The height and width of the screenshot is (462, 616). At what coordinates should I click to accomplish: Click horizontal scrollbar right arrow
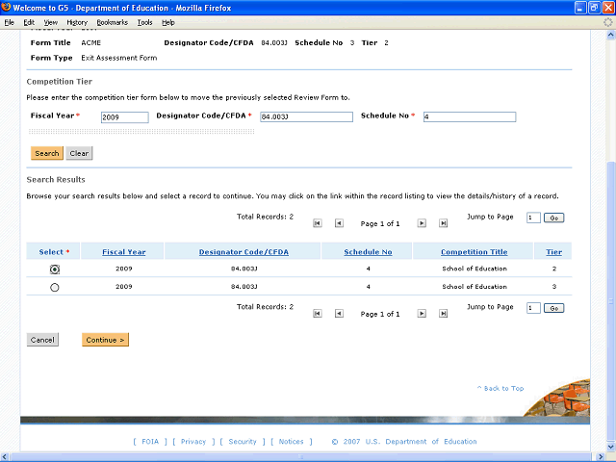601,457
